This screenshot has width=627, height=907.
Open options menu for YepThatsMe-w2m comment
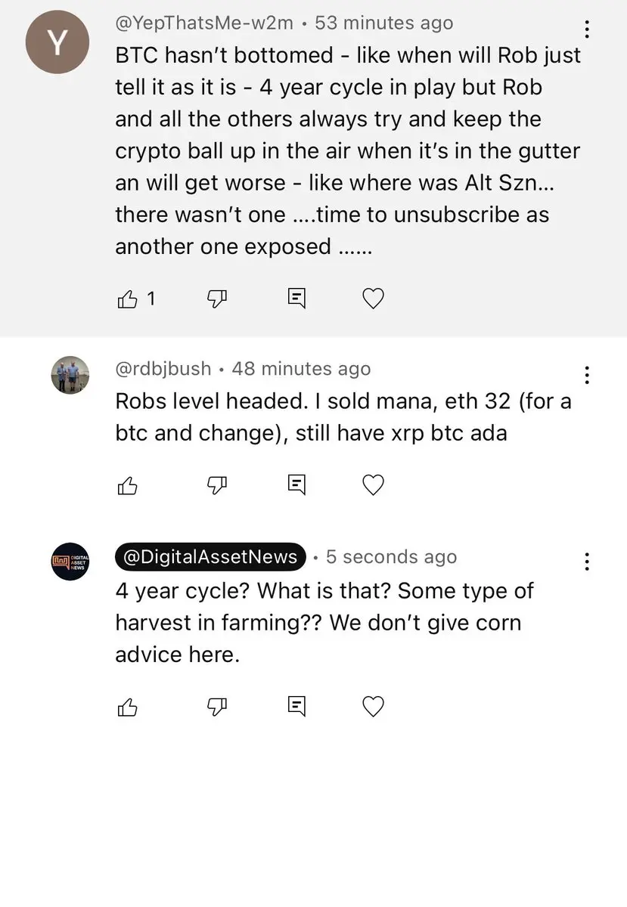pyautogui.click(x=587, y=29)
